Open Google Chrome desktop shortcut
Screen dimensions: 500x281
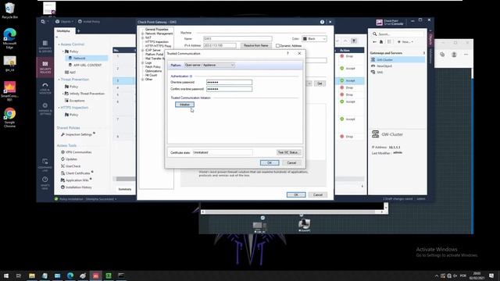(9, 118)
